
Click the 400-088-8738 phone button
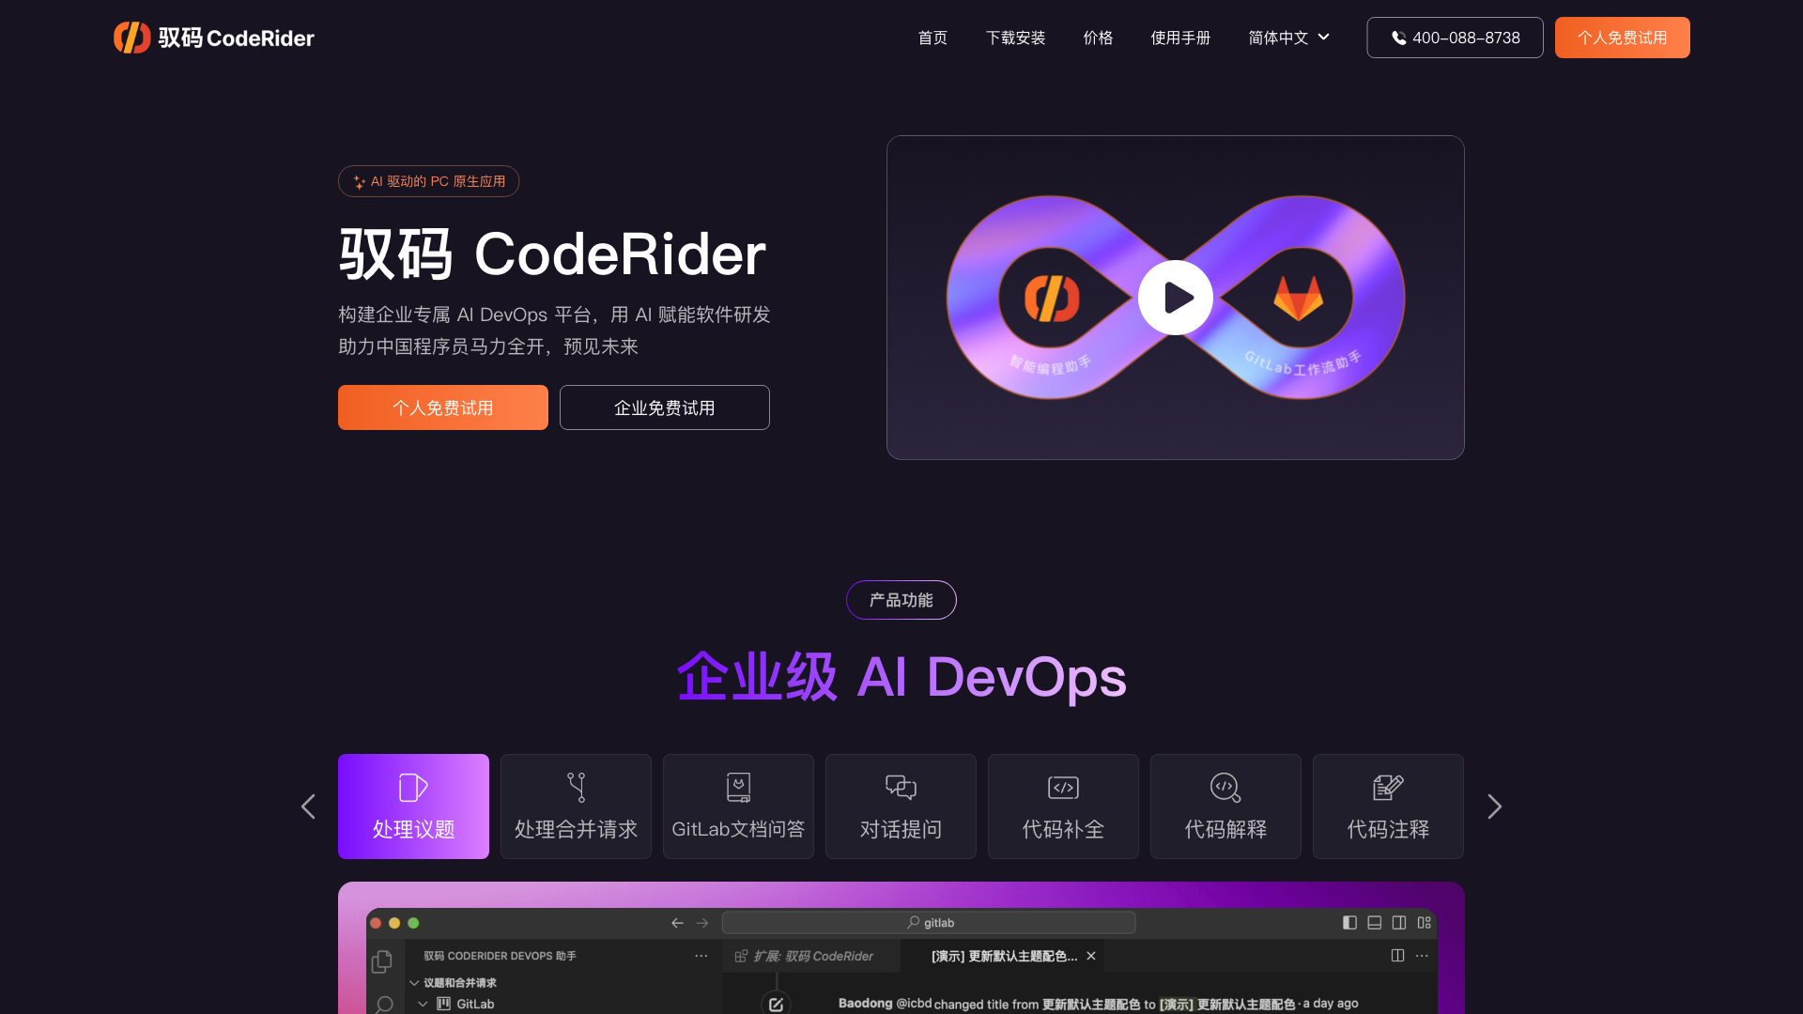[x=1455, y=38]
